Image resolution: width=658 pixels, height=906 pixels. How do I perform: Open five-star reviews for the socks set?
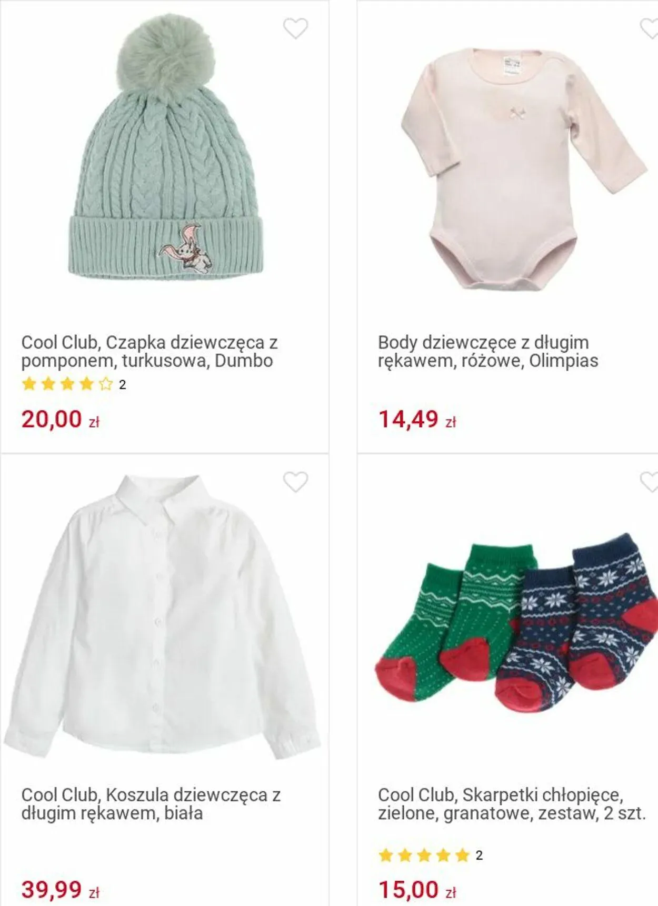click(x=424, y=855)
